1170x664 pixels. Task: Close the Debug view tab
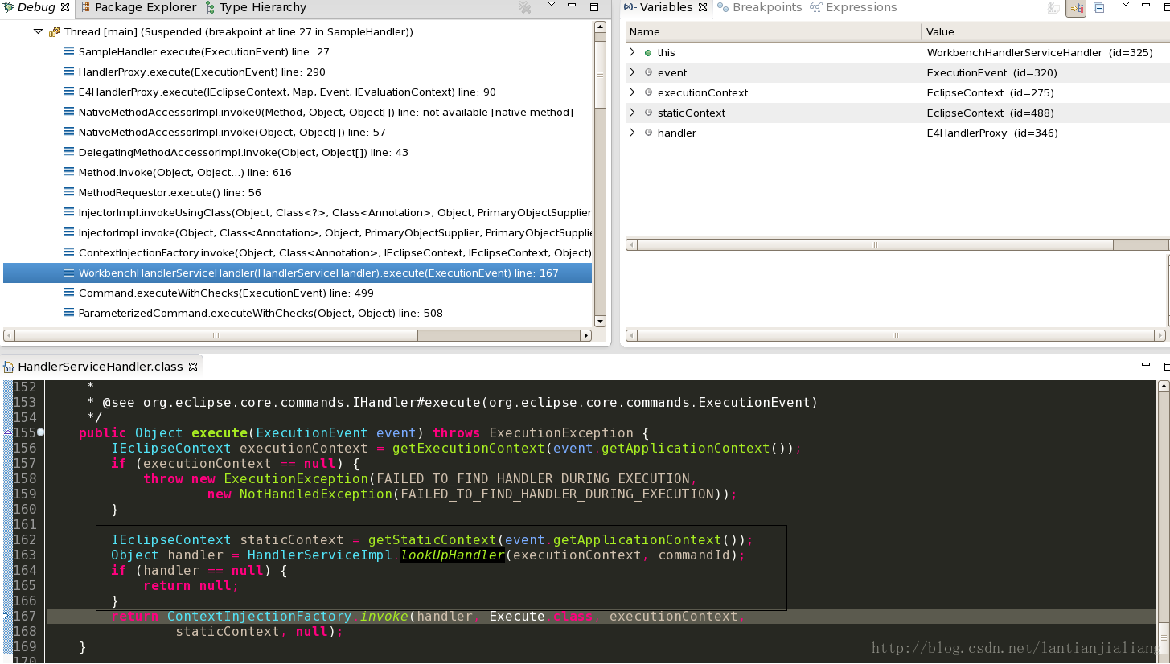pos(65,7)
